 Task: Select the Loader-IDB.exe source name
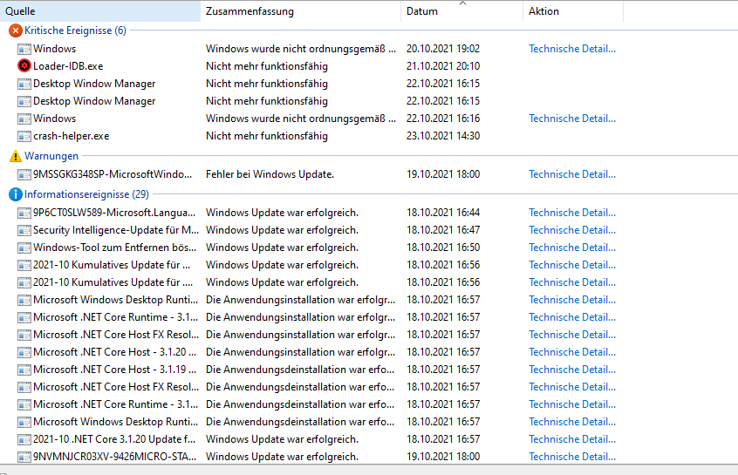click(68, 66)
